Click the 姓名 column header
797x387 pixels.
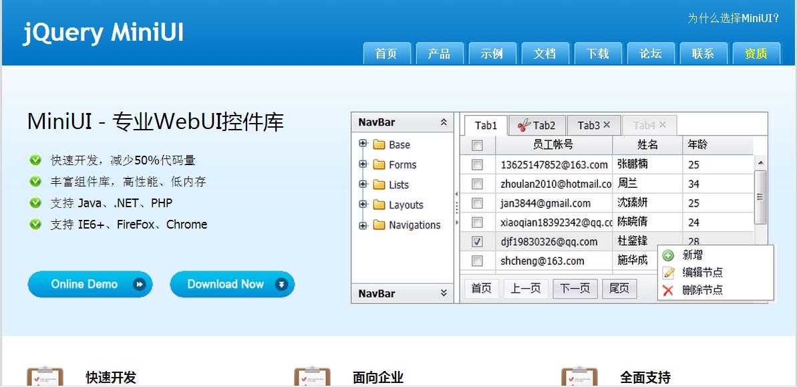(x=647, y=146)
